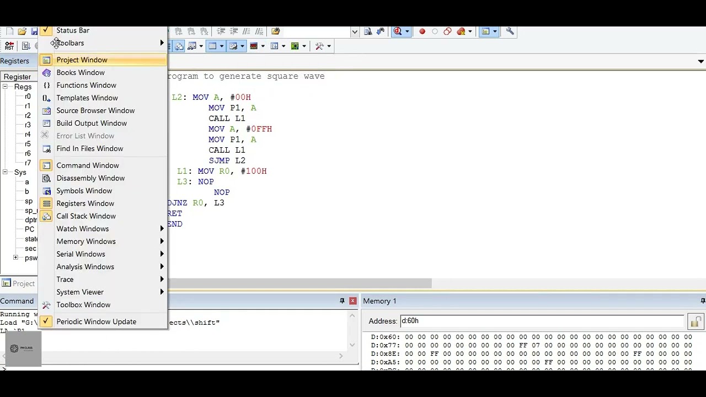Viewport: 706px width, 397px height.
Task: Open the debug session icon dropdown arrow
Action: pyautogui.click(x=407, y=31)
